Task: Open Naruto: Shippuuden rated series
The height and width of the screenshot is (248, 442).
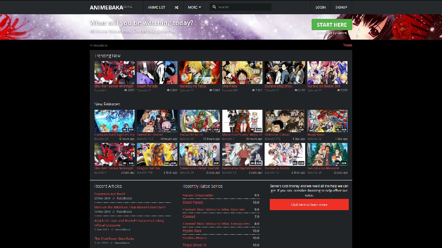Action: pos(198,195)
